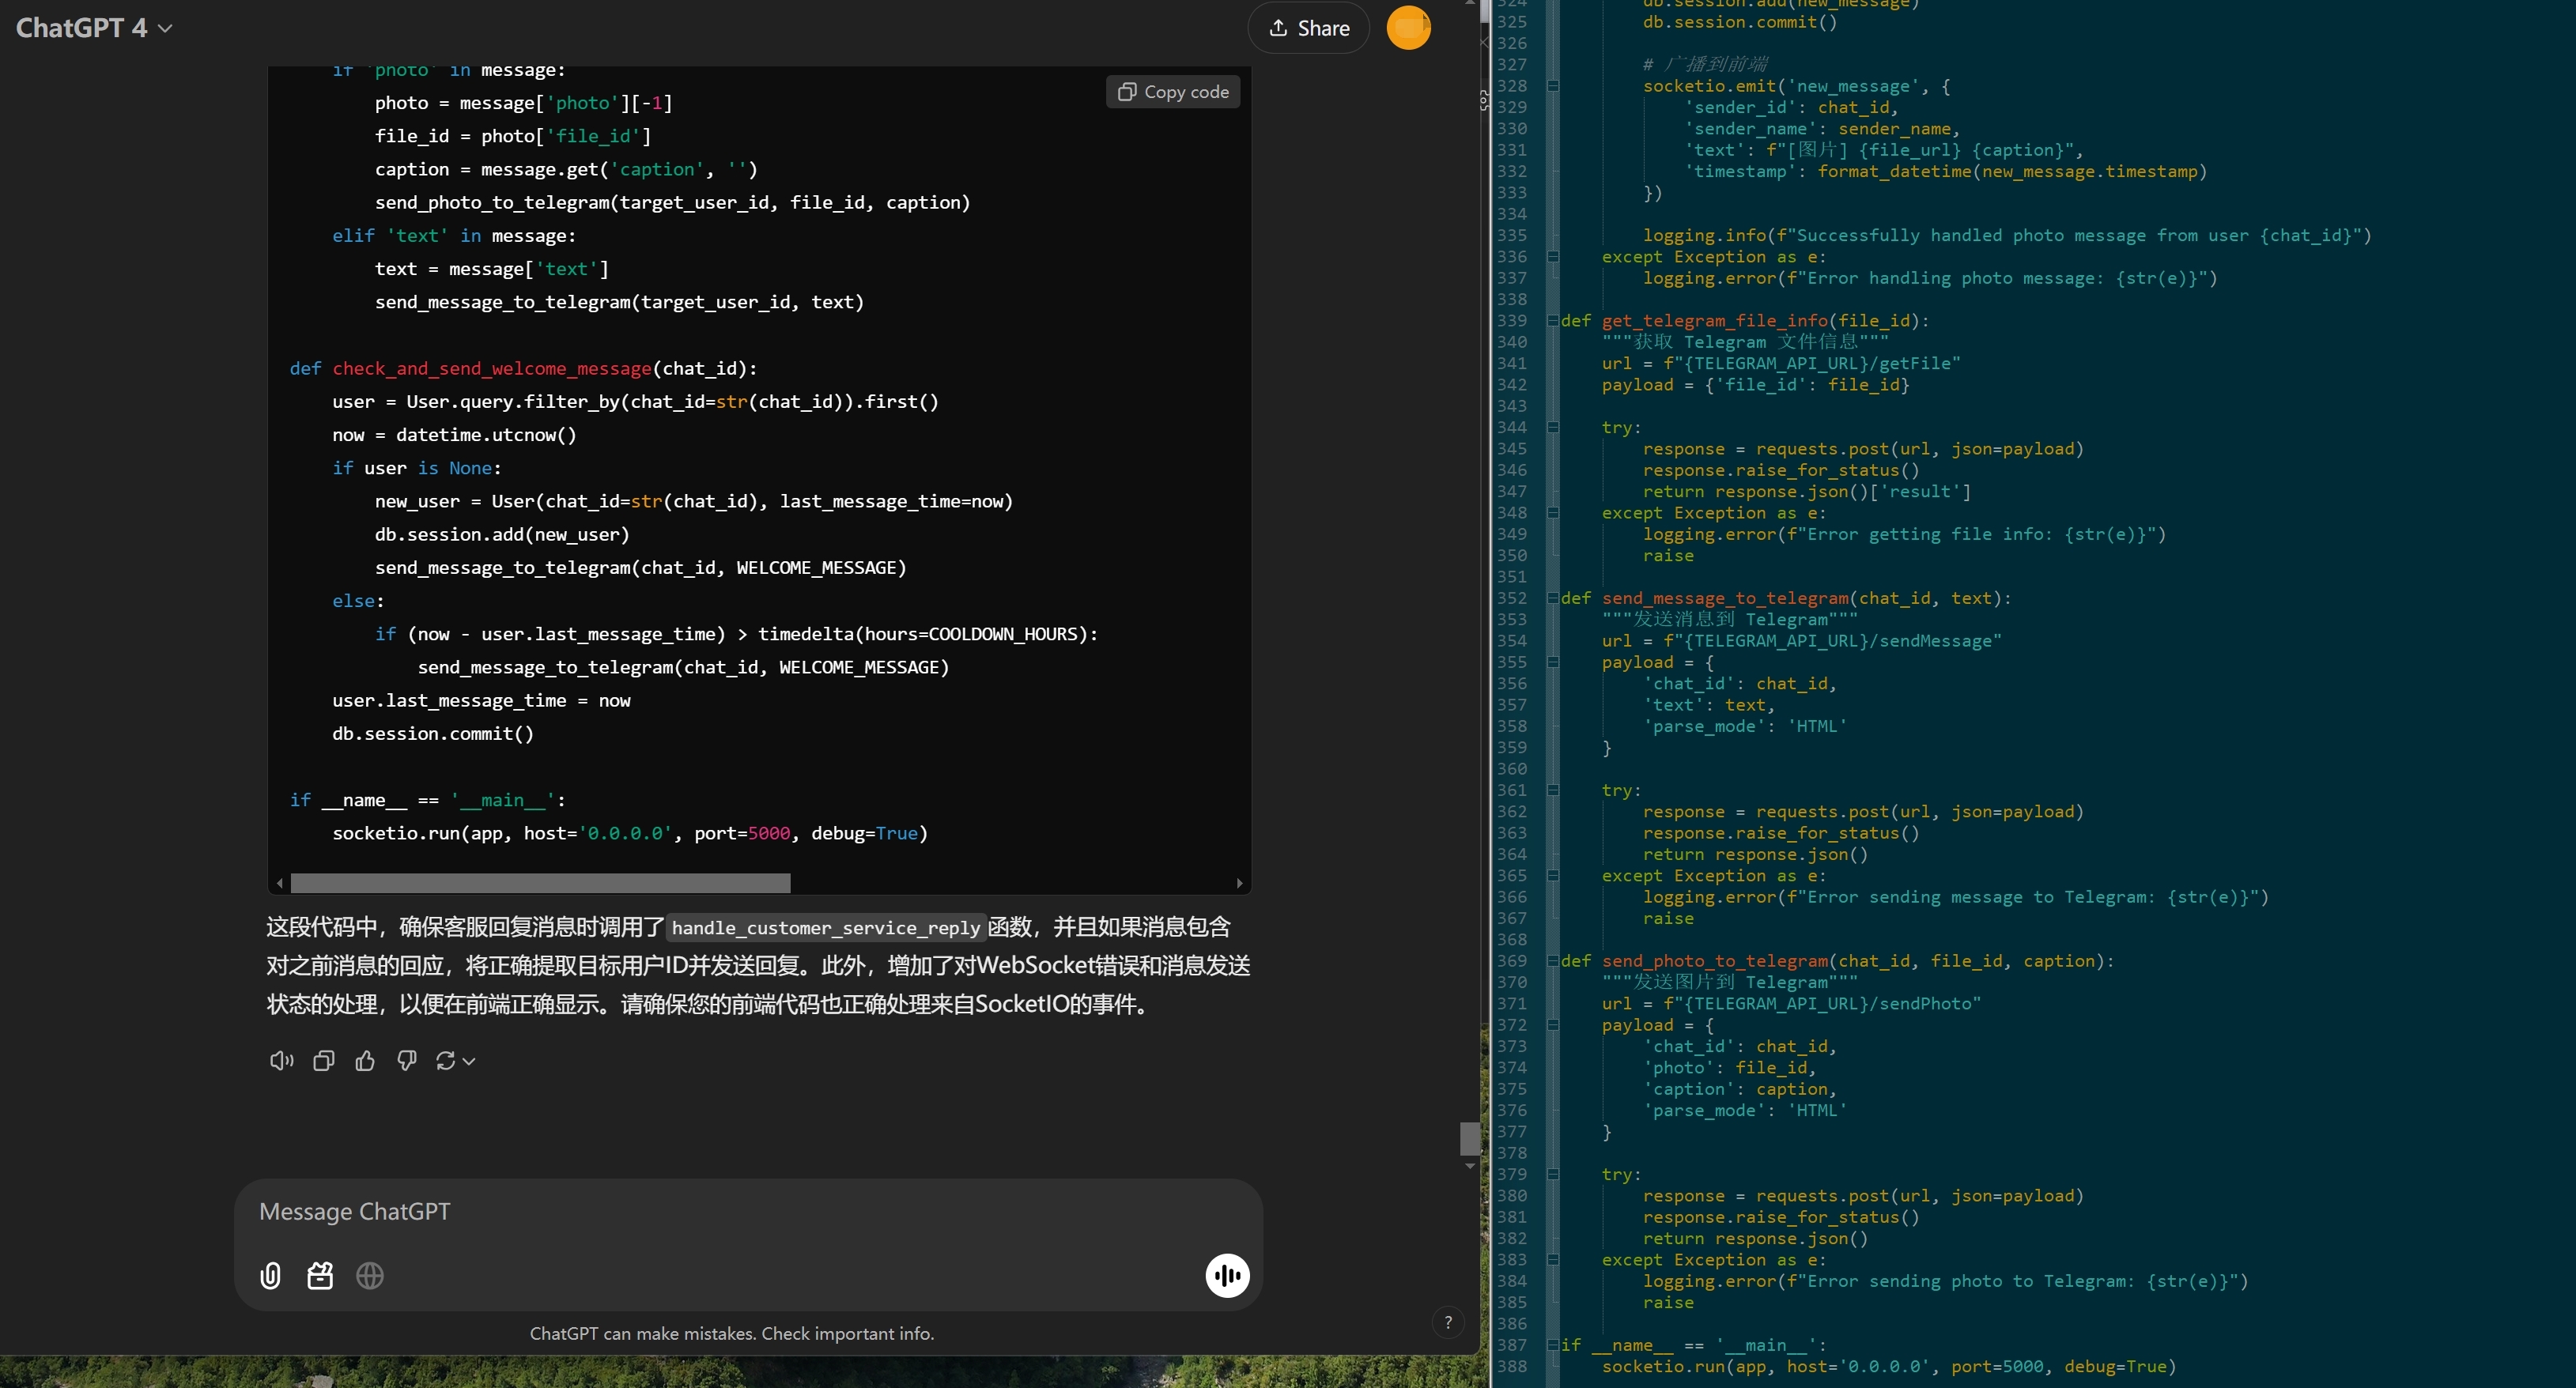Viewport: 2576px width, 1388px height.
Task: Click 'db.session.commit()' on editor line 325
Action: pyautogui.click(x=1739, y=22)
